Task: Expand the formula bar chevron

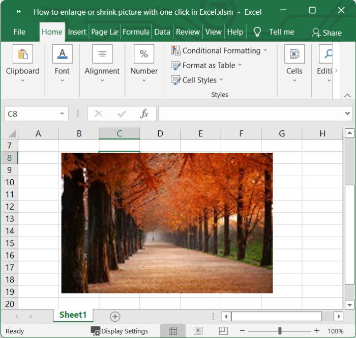Action: (x=348, y=114)
